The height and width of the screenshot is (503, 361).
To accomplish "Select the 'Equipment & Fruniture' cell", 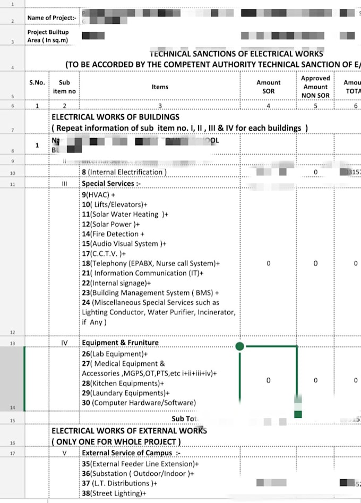I will 160,342.
